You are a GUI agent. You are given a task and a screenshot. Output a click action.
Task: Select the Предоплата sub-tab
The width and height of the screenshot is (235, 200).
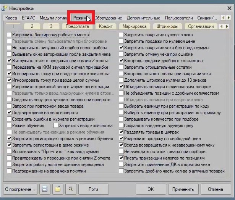(x=77, y=26)
